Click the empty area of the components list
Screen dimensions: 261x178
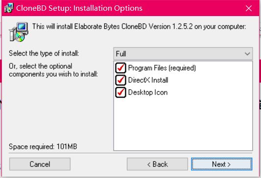tap(183, 124)
